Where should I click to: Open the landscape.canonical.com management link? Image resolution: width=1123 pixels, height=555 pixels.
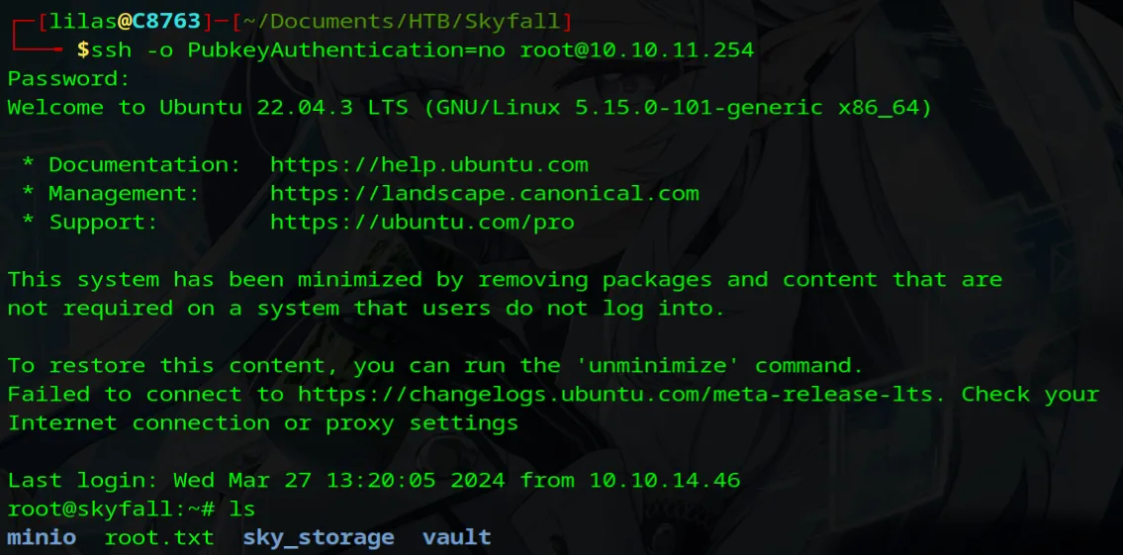pos(484,194)
